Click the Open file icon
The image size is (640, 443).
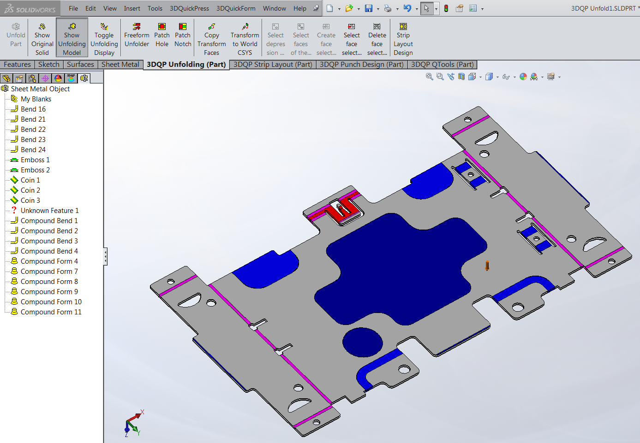tap(349, 8)
